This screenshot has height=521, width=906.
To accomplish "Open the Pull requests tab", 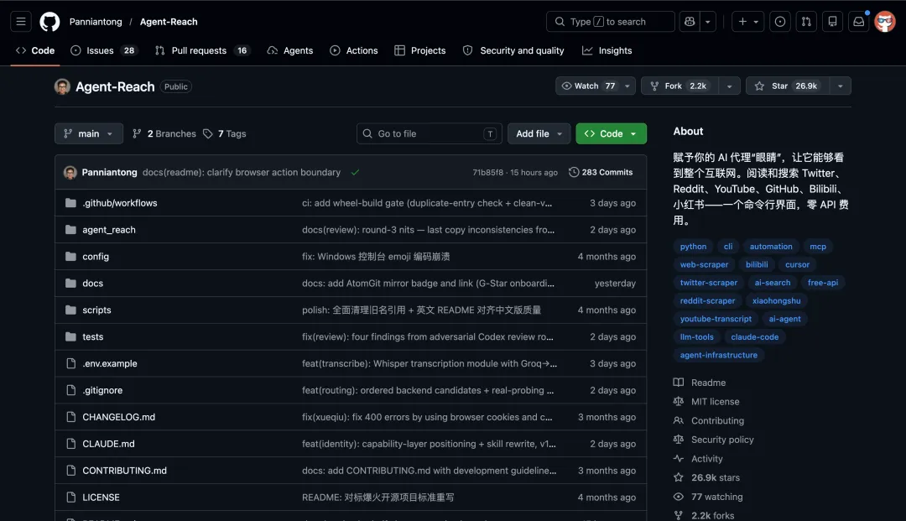I will (x=201, y=51).
